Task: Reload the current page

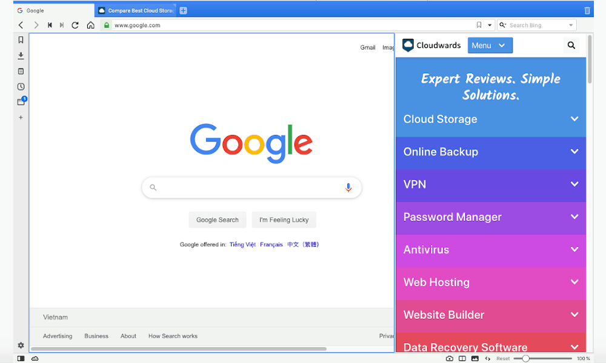Action: click(75, 25)
